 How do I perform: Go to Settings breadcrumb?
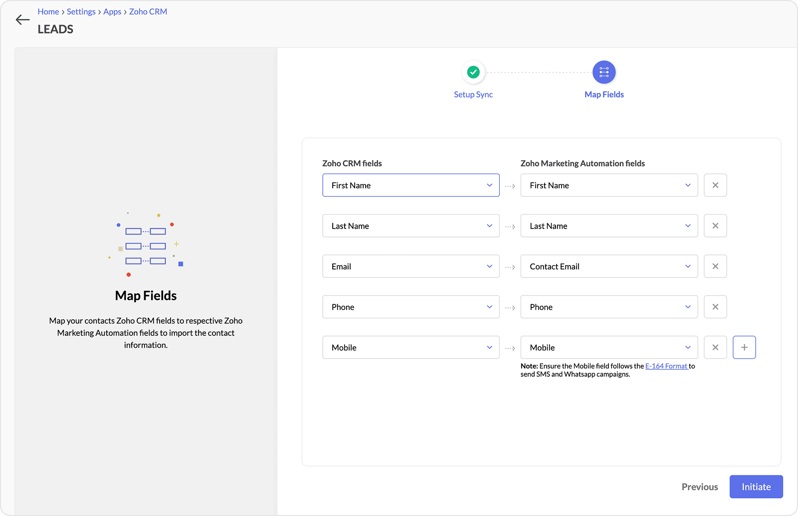[81, 11]
